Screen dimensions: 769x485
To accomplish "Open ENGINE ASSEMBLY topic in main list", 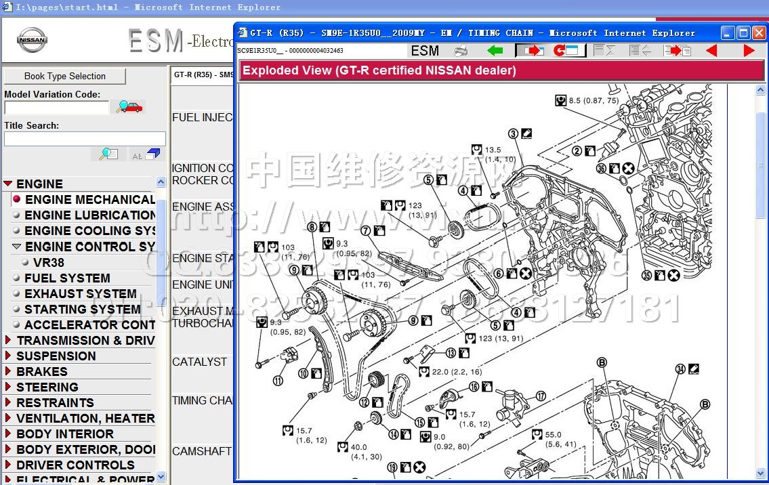I will pos(203,207).
